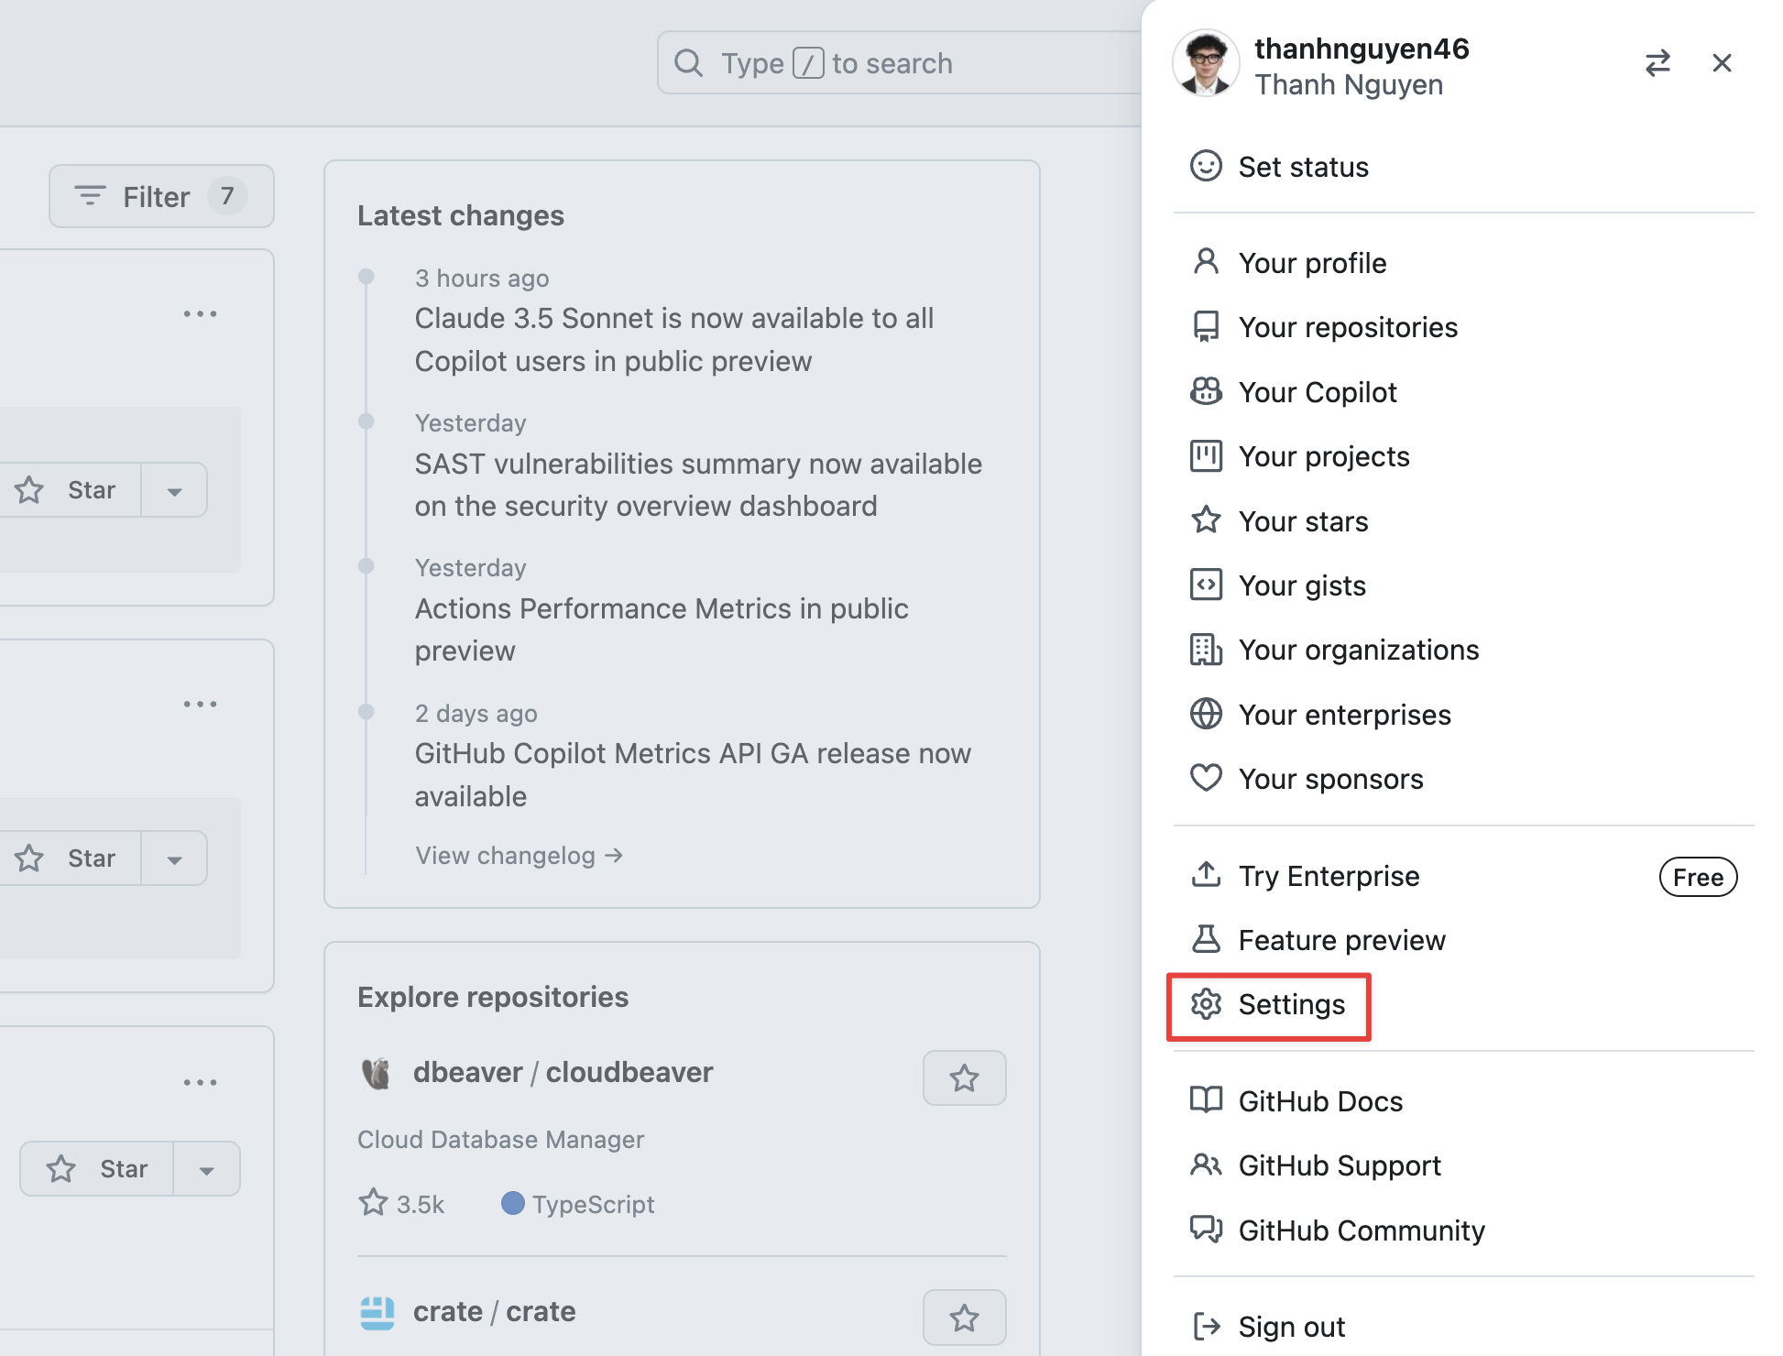Open Your organizations from the menu
The height and width of the screenshot is (1356, 1783).
(1358, 651)
